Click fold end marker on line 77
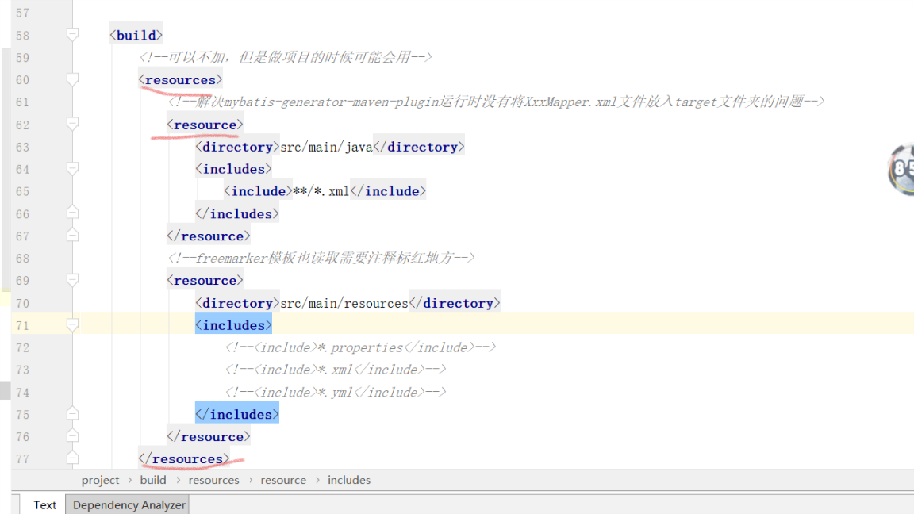This screenshot has height=514, width=914. 72,458
